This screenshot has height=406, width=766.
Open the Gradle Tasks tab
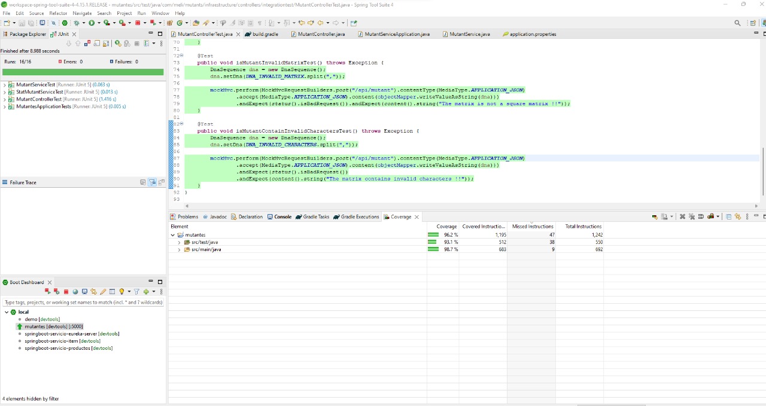pos(312,216)
